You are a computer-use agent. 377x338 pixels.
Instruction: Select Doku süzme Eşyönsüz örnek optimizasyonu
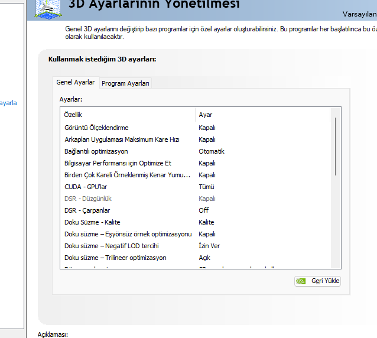(195, 234)
